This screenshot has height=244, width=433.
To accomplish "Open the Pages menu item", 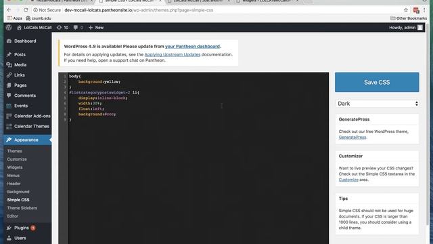I will (x=20, y=85).
